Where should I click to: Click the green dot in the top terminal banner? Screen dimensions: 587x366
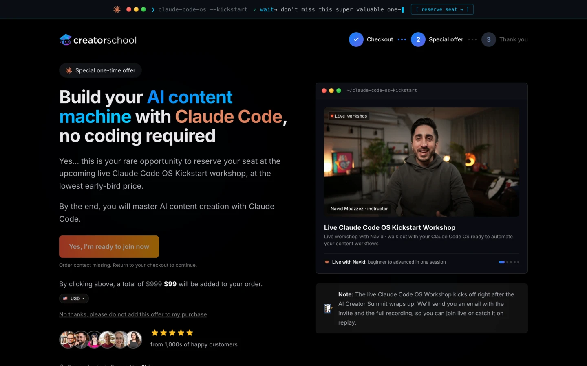(143, 9)
